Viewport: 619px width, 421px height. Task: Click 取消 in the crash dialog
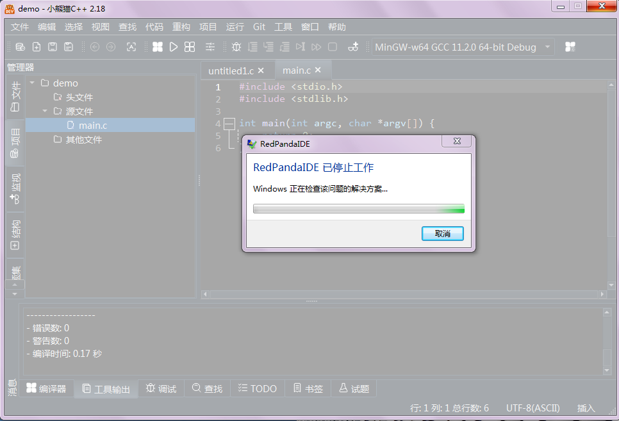click(443, 233)
